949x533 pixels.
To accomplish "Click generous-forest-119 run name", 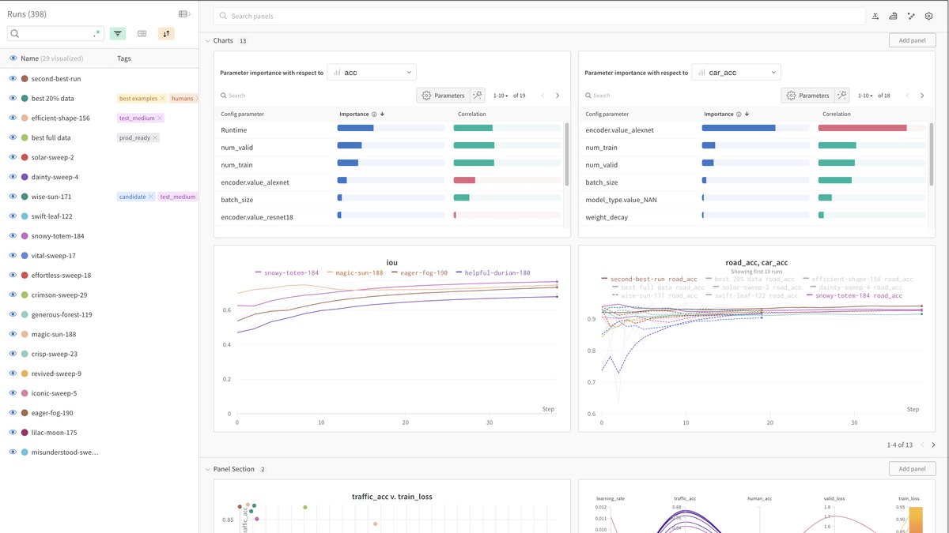I will tap(62, 315).
